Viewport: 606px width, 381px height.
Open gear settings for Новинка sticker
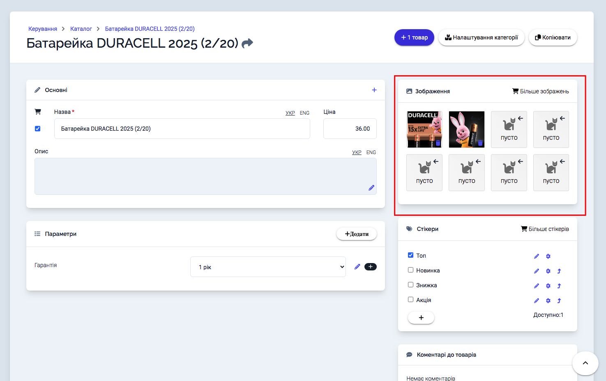[x=548, y=271]
